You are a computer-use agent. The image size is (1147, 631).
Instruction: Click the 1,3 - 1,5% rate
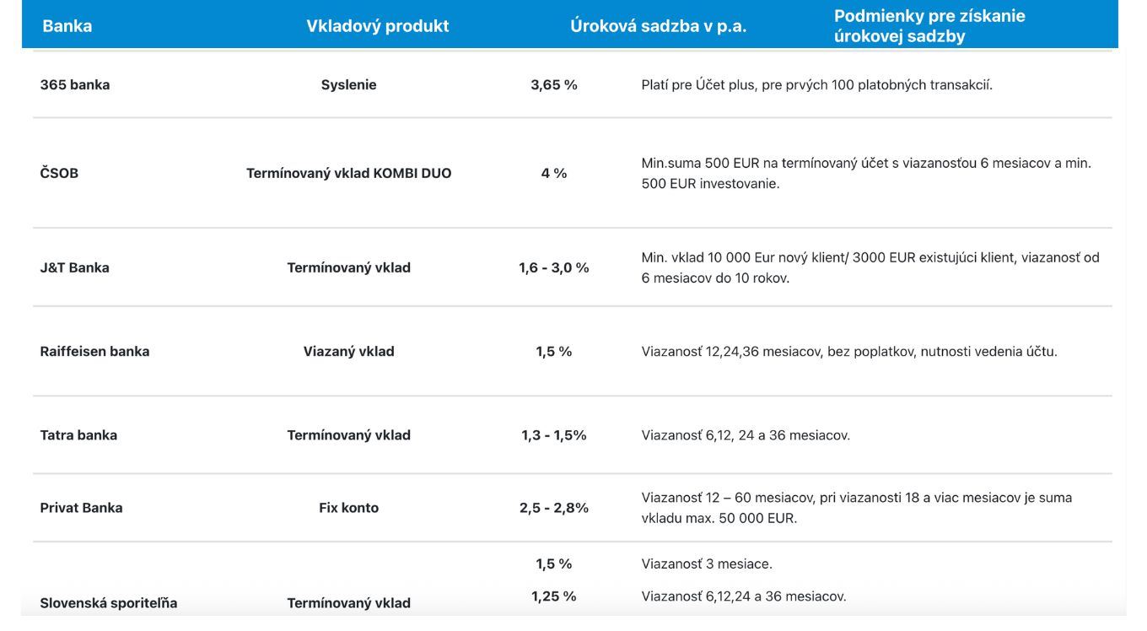tap(554, 435)
